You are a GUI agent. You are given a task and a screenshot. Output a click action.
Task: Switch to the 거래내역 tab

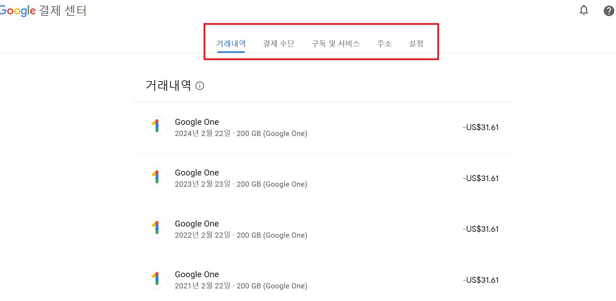tap(231, 44)
